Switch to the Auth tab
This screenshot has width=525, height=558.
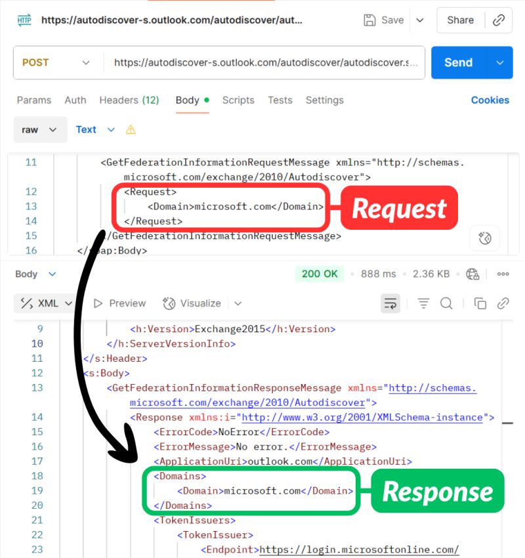click(75, 100)
